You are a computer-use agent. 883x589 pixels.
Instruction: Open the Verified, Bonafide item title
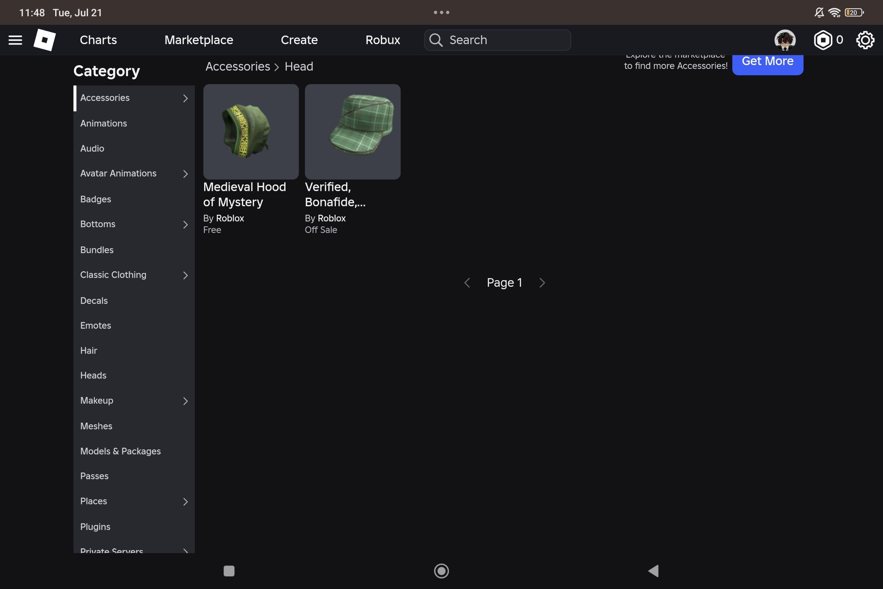[x=335, y=195]
